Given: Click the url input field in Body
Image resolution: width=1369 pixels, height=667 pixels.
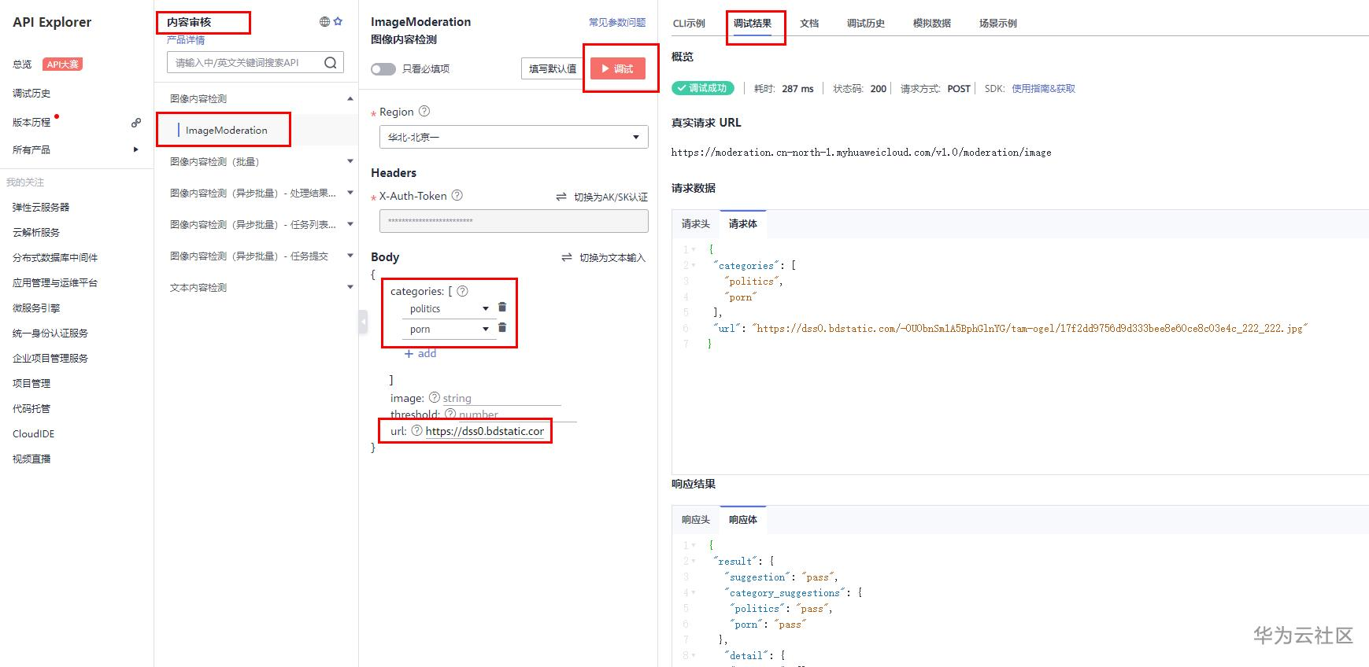Looking at the screenshot, I should coord(484,431).
